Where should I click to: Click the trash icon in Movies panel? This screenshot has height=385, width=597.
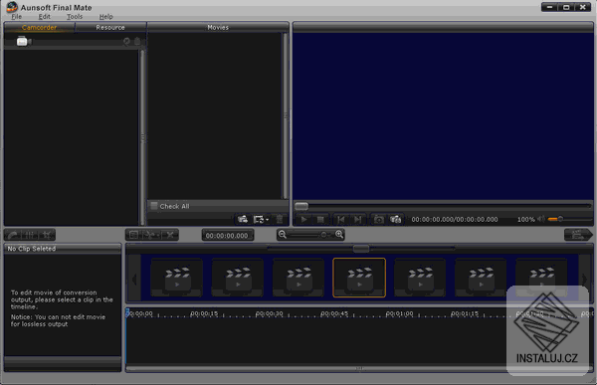click(x=280, y=219)
